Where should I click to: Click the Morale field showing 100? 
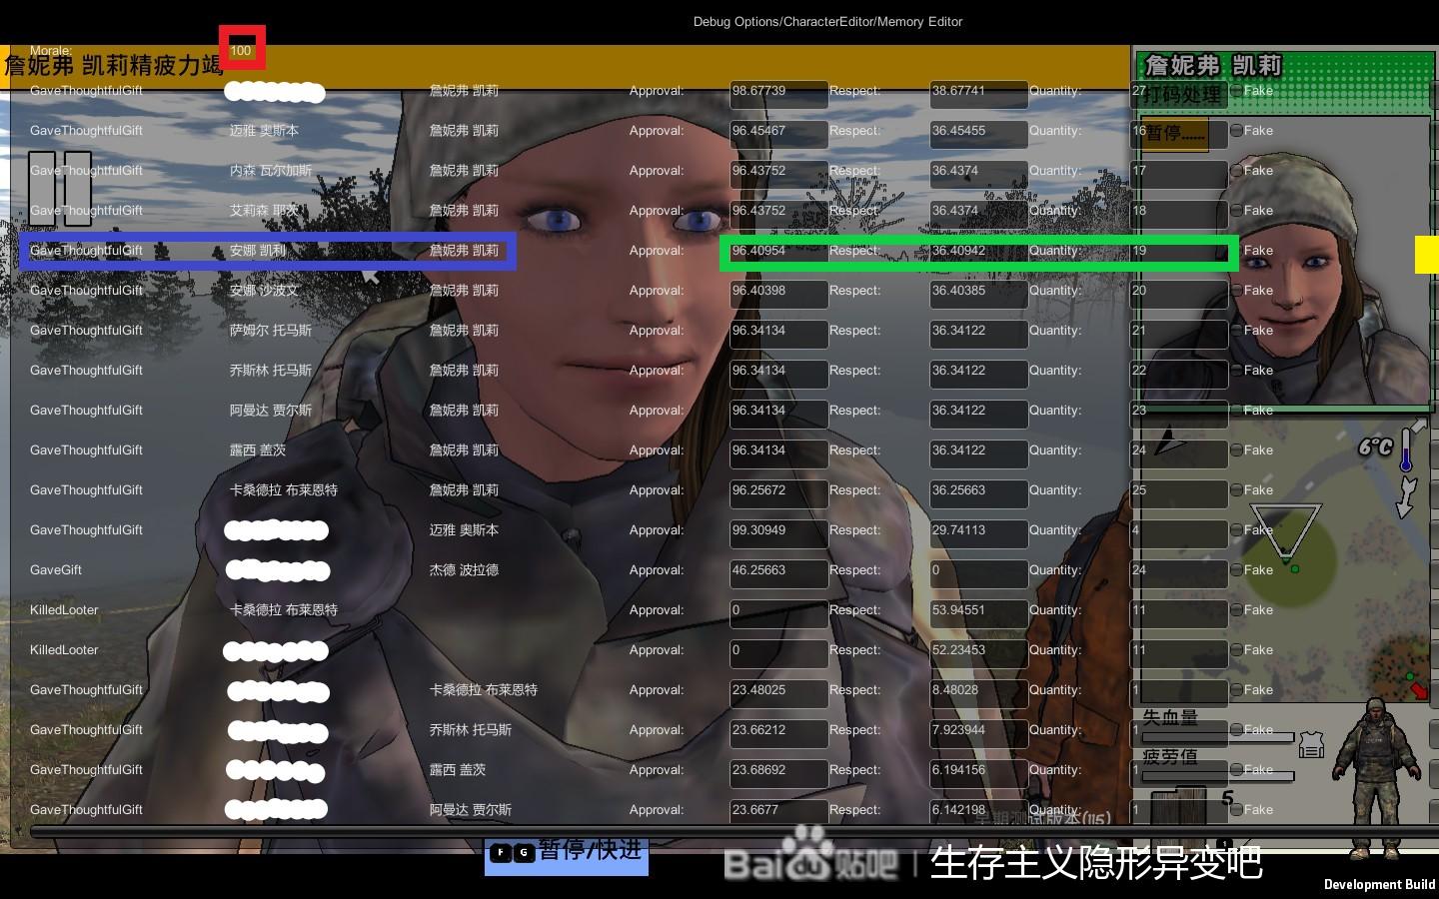242,51
